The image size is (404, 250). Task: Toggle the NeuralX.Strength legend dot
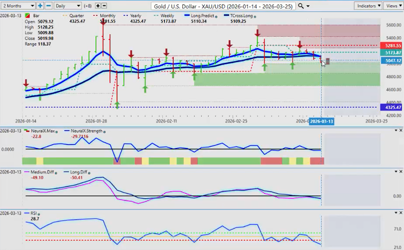(104, 131)
